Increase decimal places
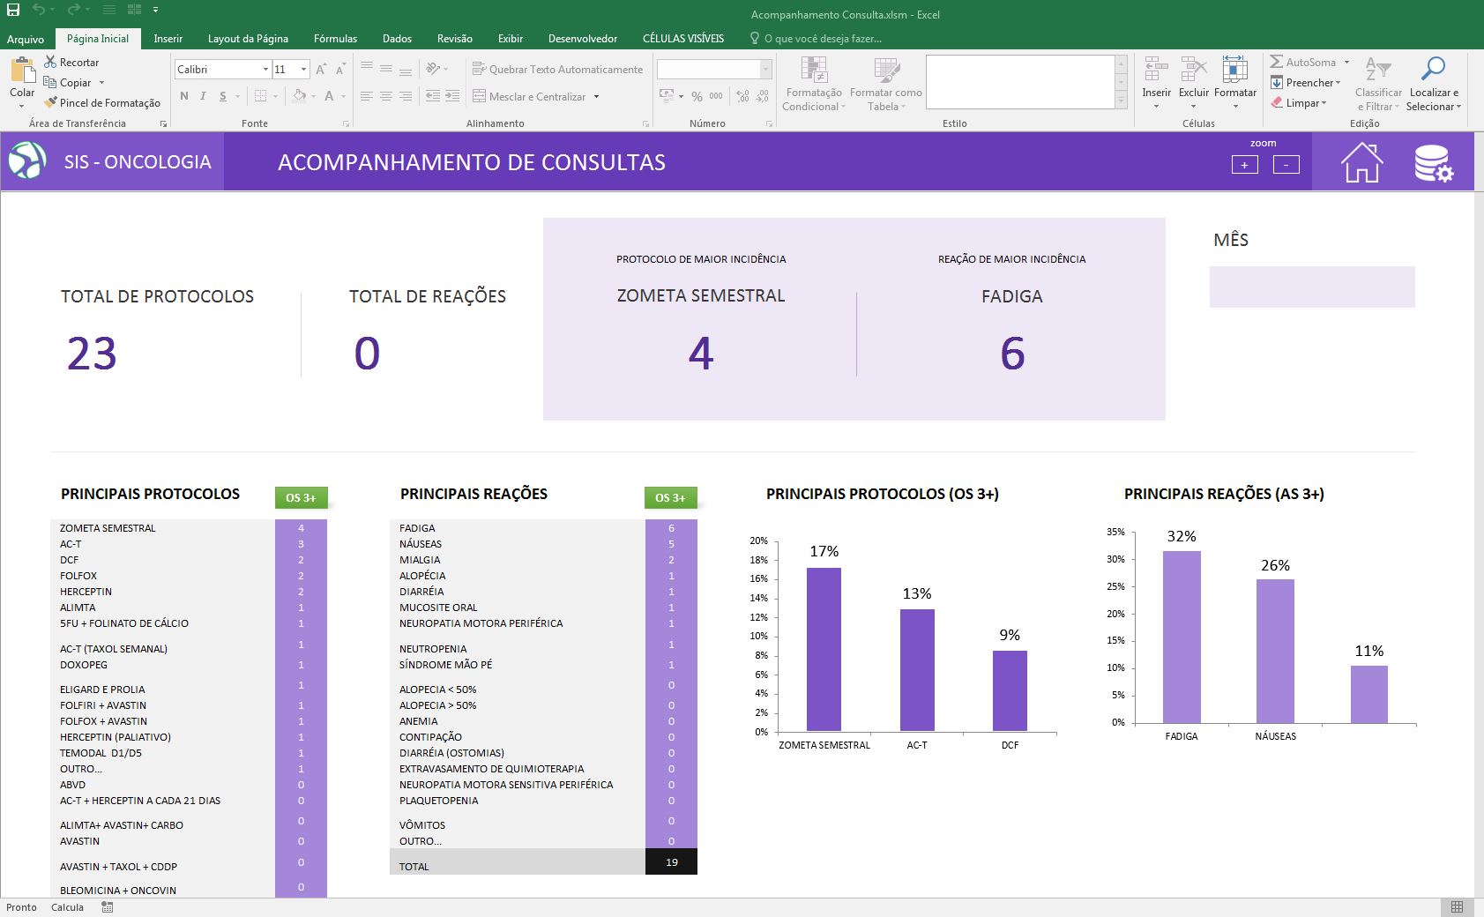 pyautogui.click(x=742, y=96)
